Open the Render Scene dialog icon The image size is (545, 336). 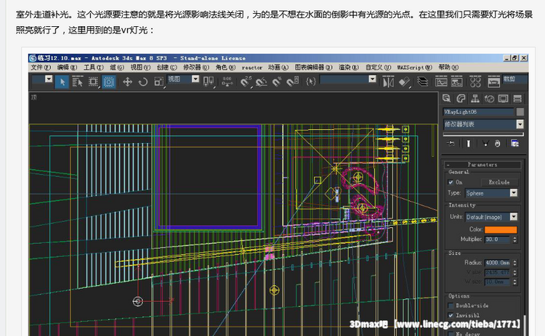point(493,82)
